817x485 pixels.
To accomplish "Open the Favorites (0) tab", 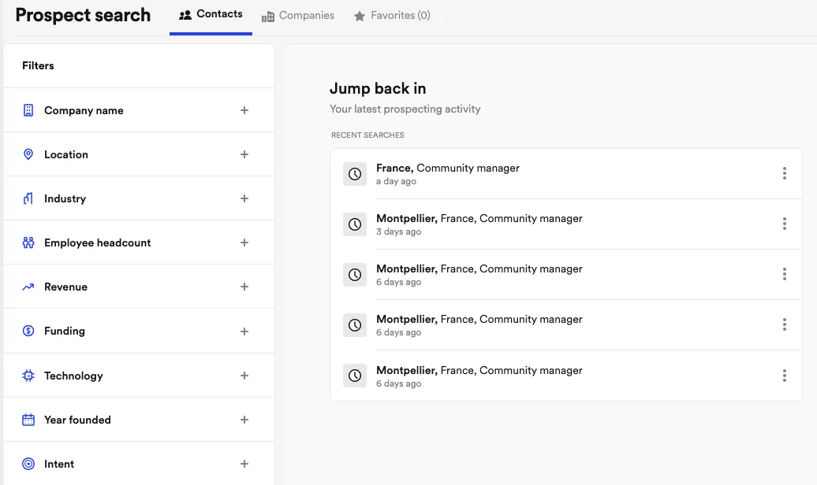I will (x=392, y=16).
